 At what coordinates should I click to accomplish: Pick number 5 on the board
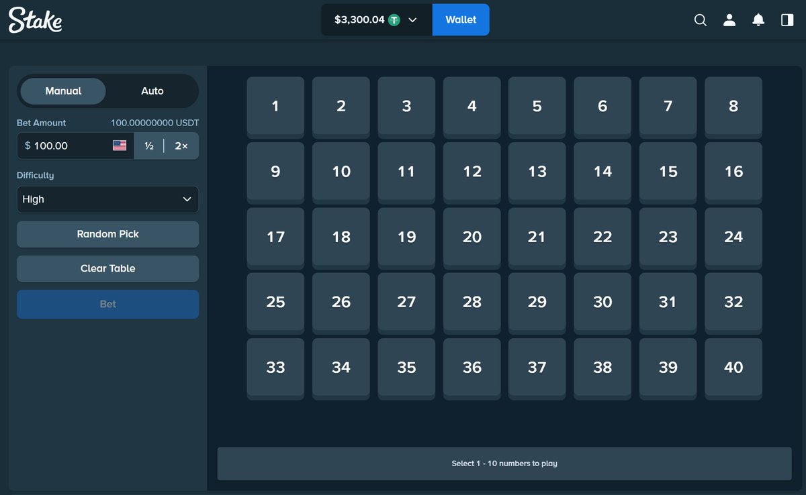[537, 107]
